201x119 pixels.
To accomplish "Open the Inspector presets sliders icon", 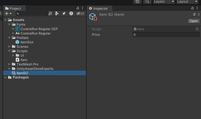I will click(x=194, y=14).
